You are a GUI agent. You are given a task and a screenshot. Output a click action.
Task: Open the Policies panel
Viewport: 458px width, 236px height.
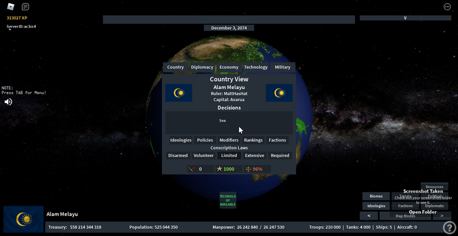205,140
